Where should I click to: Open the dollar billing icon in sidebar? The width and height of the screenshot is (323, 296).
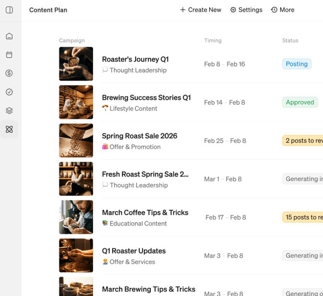(x=9, y=73)
